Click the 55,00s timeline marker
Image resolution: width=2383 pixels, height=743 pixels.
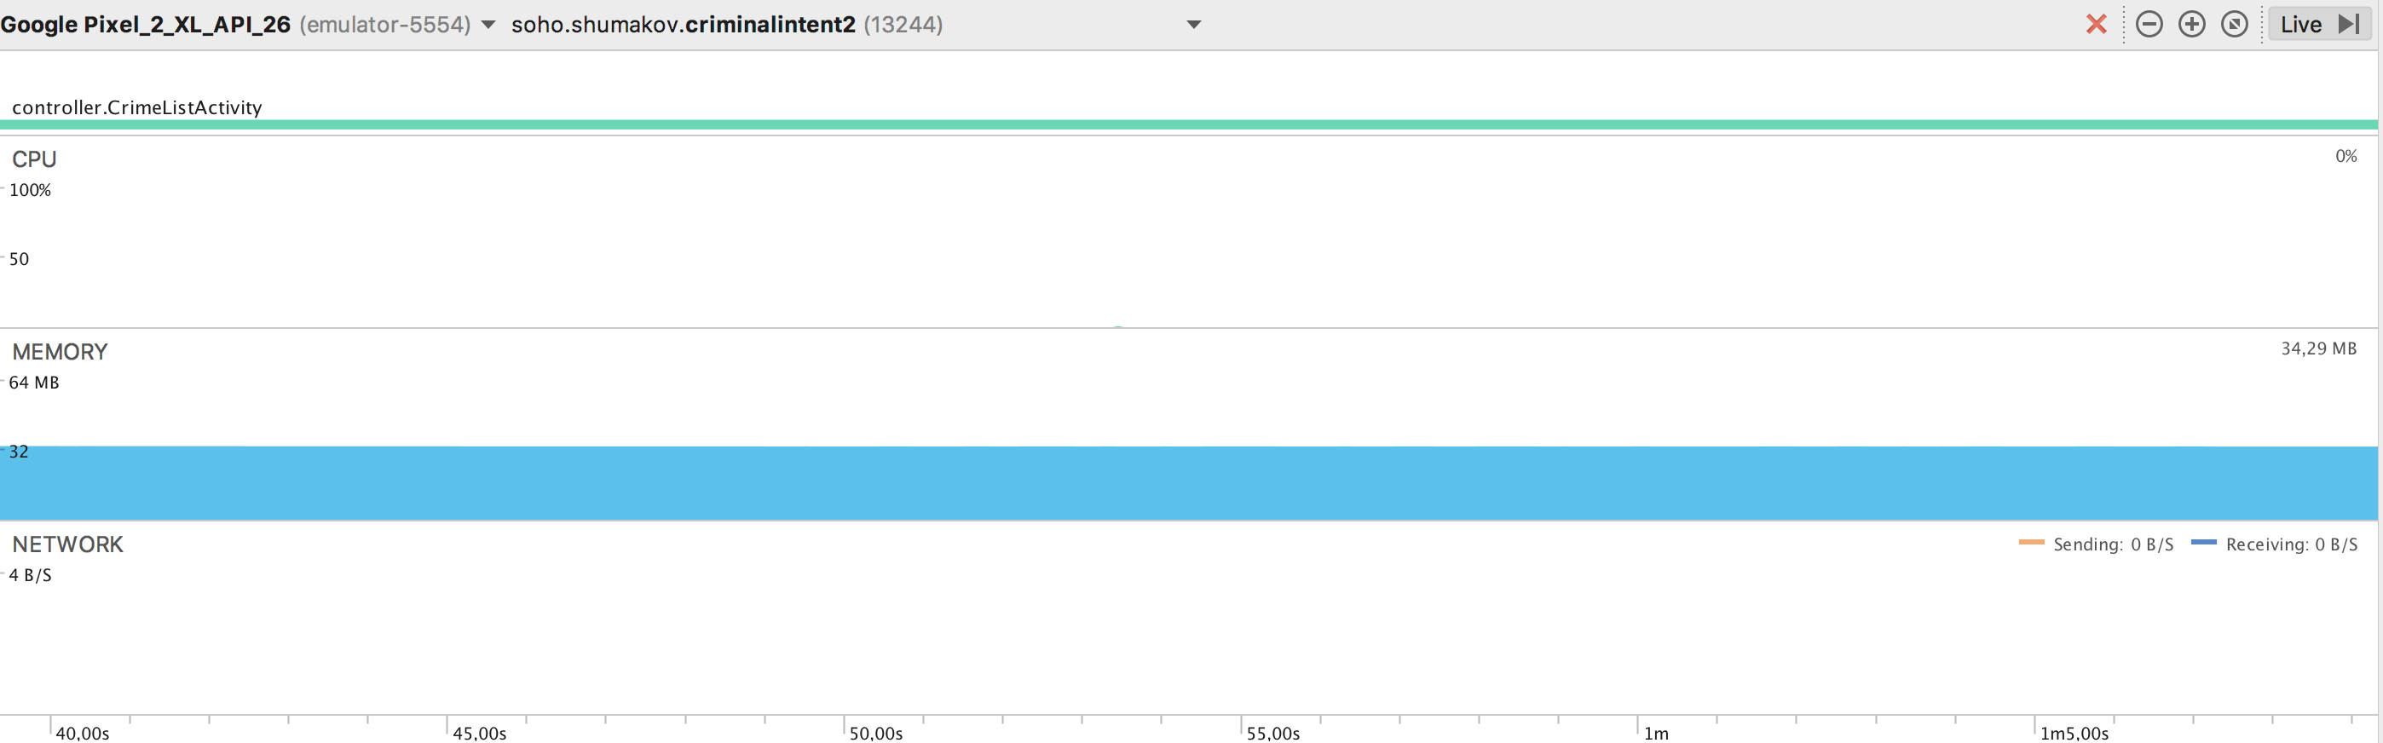(1273, 733)
